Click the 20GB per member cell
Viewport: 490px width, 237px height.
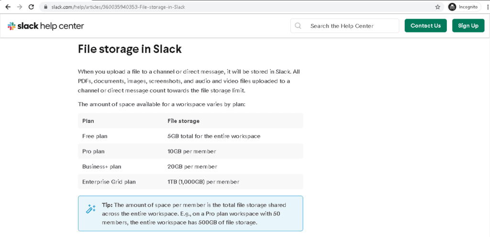click(x=192, y=167)
